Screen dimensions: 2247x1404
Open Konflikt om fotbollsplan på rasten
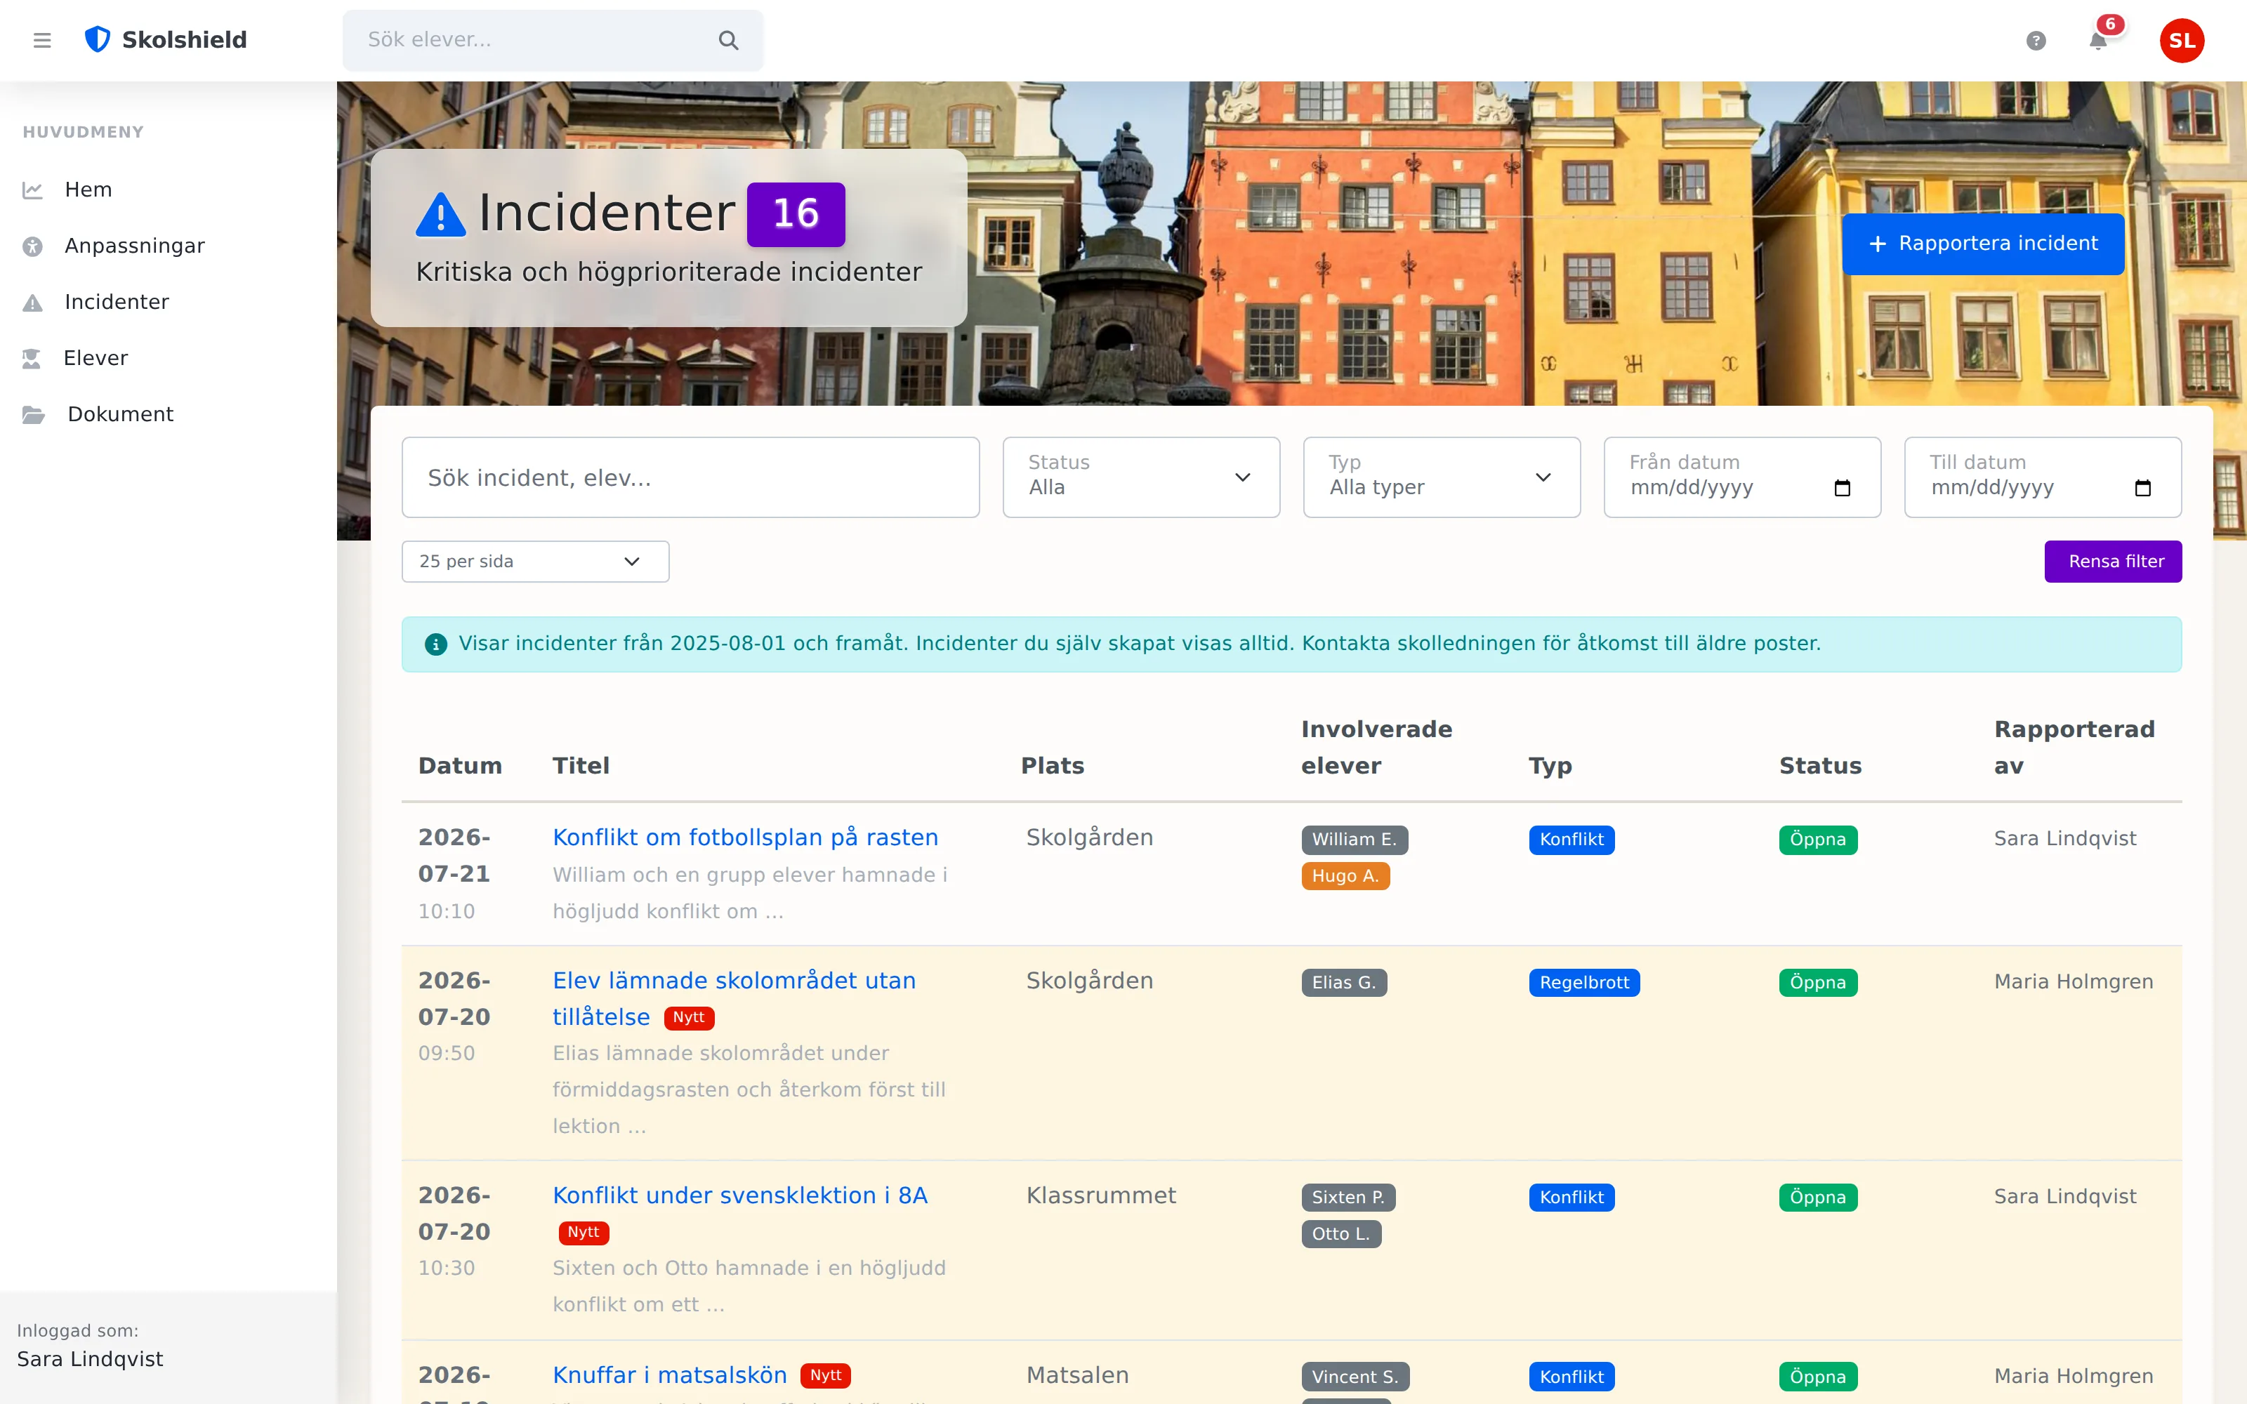point(744,837)
